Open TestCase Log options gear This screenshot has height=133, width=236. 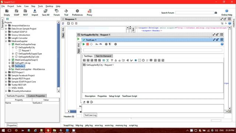pos(88,102)
